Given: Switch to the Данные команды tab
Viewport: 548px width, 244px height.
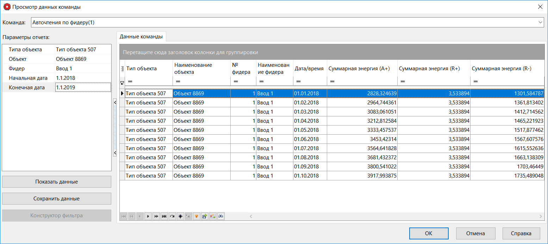Looking at the screenshot, I should 141,36.
